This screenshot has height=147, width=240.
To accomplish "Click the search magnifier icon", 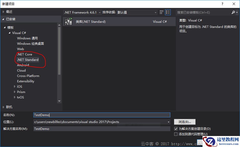I will click(233, 12).
